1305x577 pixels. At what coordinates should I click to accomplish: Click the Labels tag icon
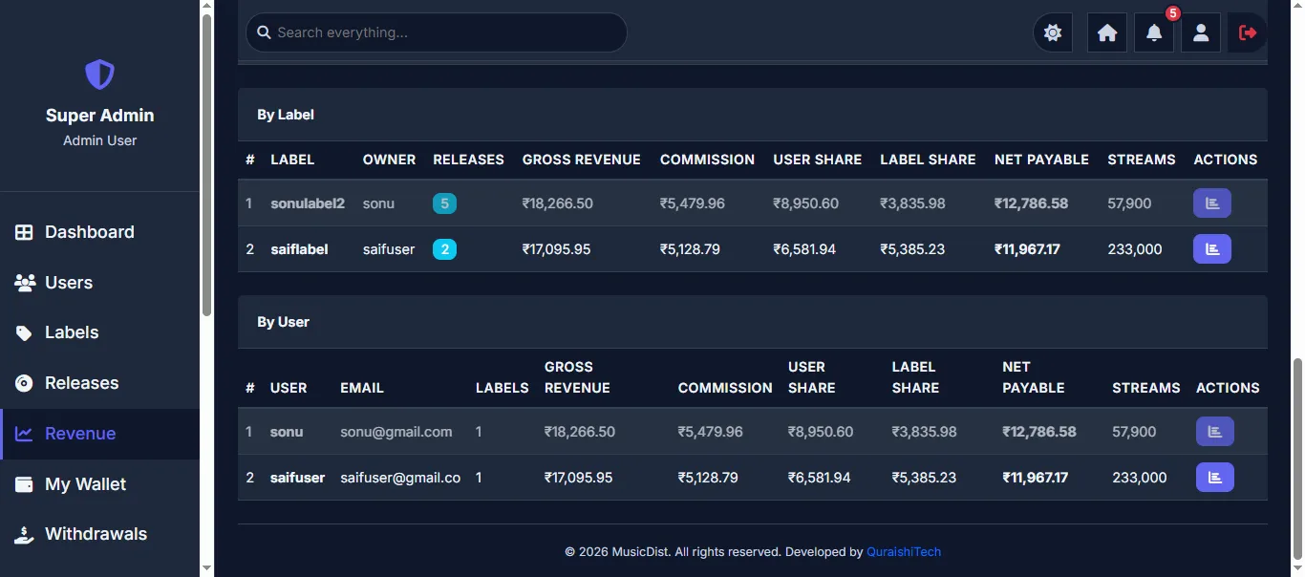[24, 333]
